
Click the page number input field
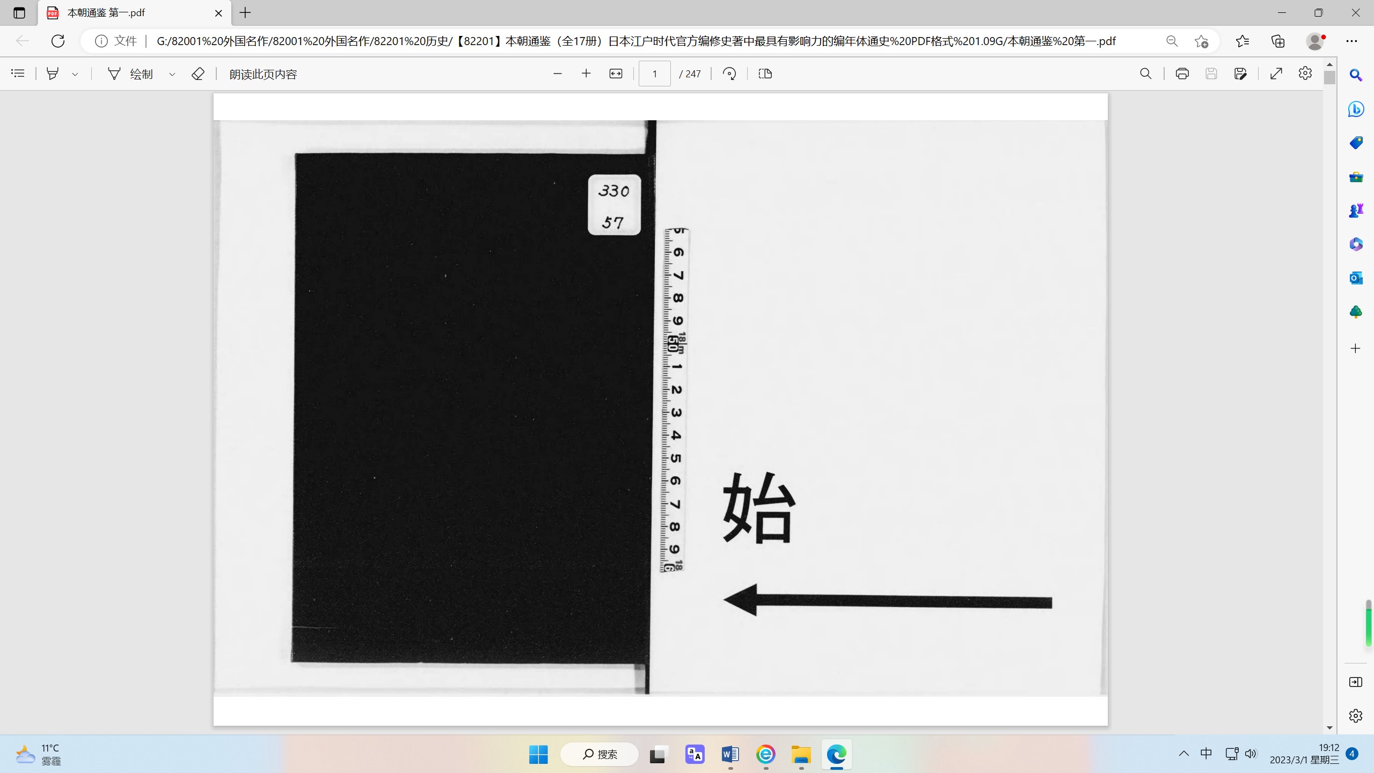(654, 74)
